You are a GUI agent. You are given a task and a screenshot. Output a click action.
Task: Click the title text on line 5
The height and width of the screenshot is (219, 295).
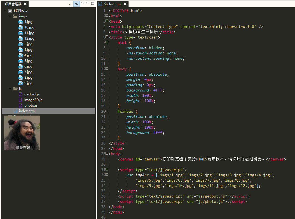(141, 32)
